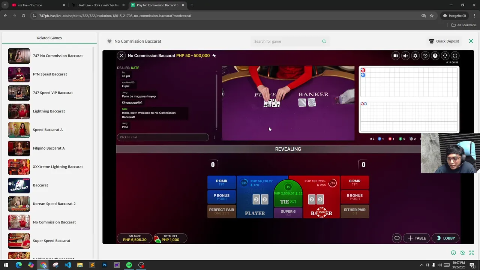Open 747 Speed VIP Baccarat thumbnail

coord(19,93)
